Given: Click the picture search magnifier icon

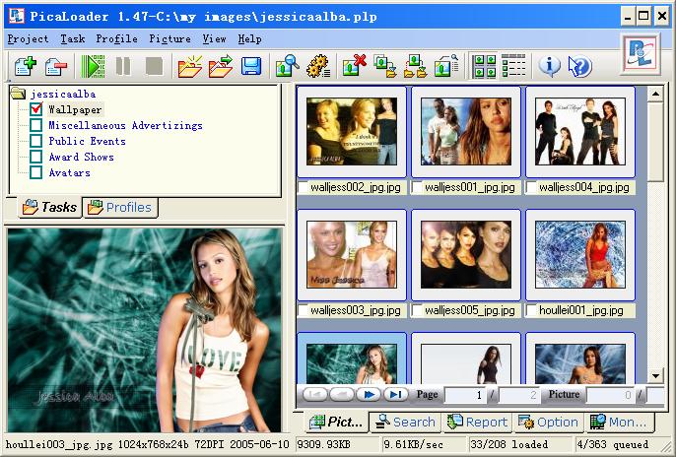Looking at the screenshot, I should point(287,67).
